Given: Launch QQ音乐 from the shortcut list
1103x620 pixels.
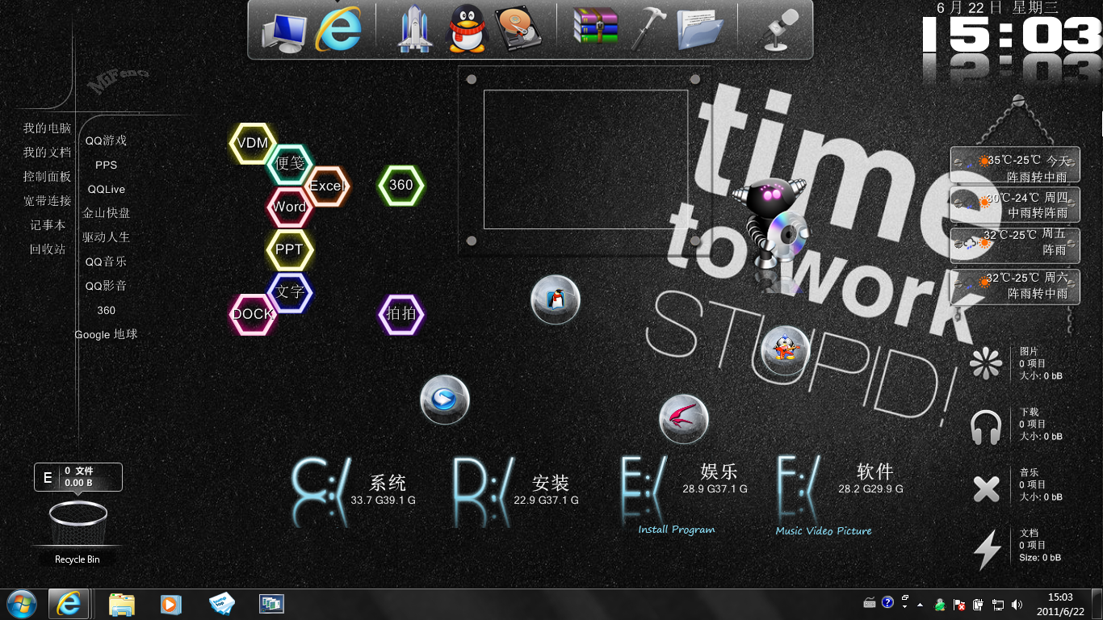Looking at the screenshot, I should tap(106, 262).
